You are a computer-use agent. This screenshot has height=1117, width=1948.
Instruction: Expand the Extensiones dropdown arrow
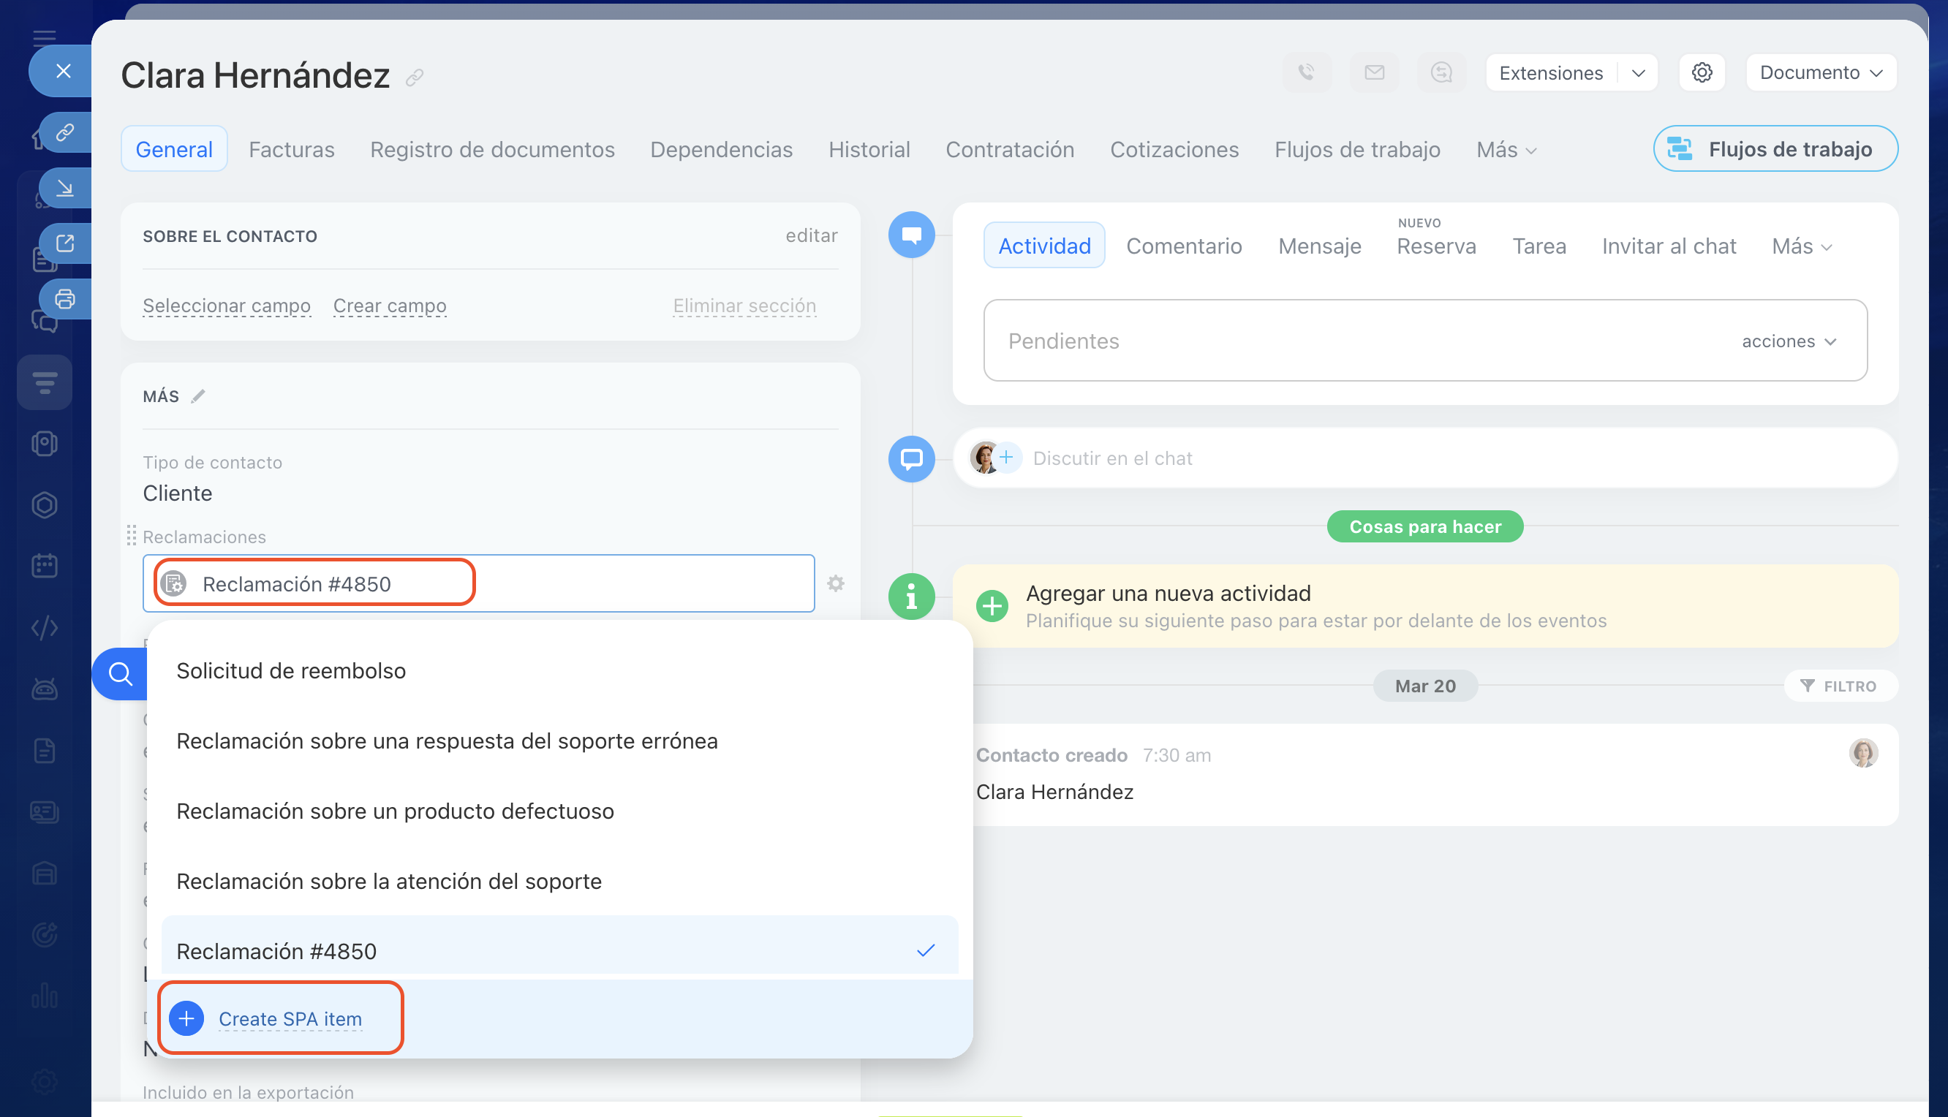(1639, 73)
